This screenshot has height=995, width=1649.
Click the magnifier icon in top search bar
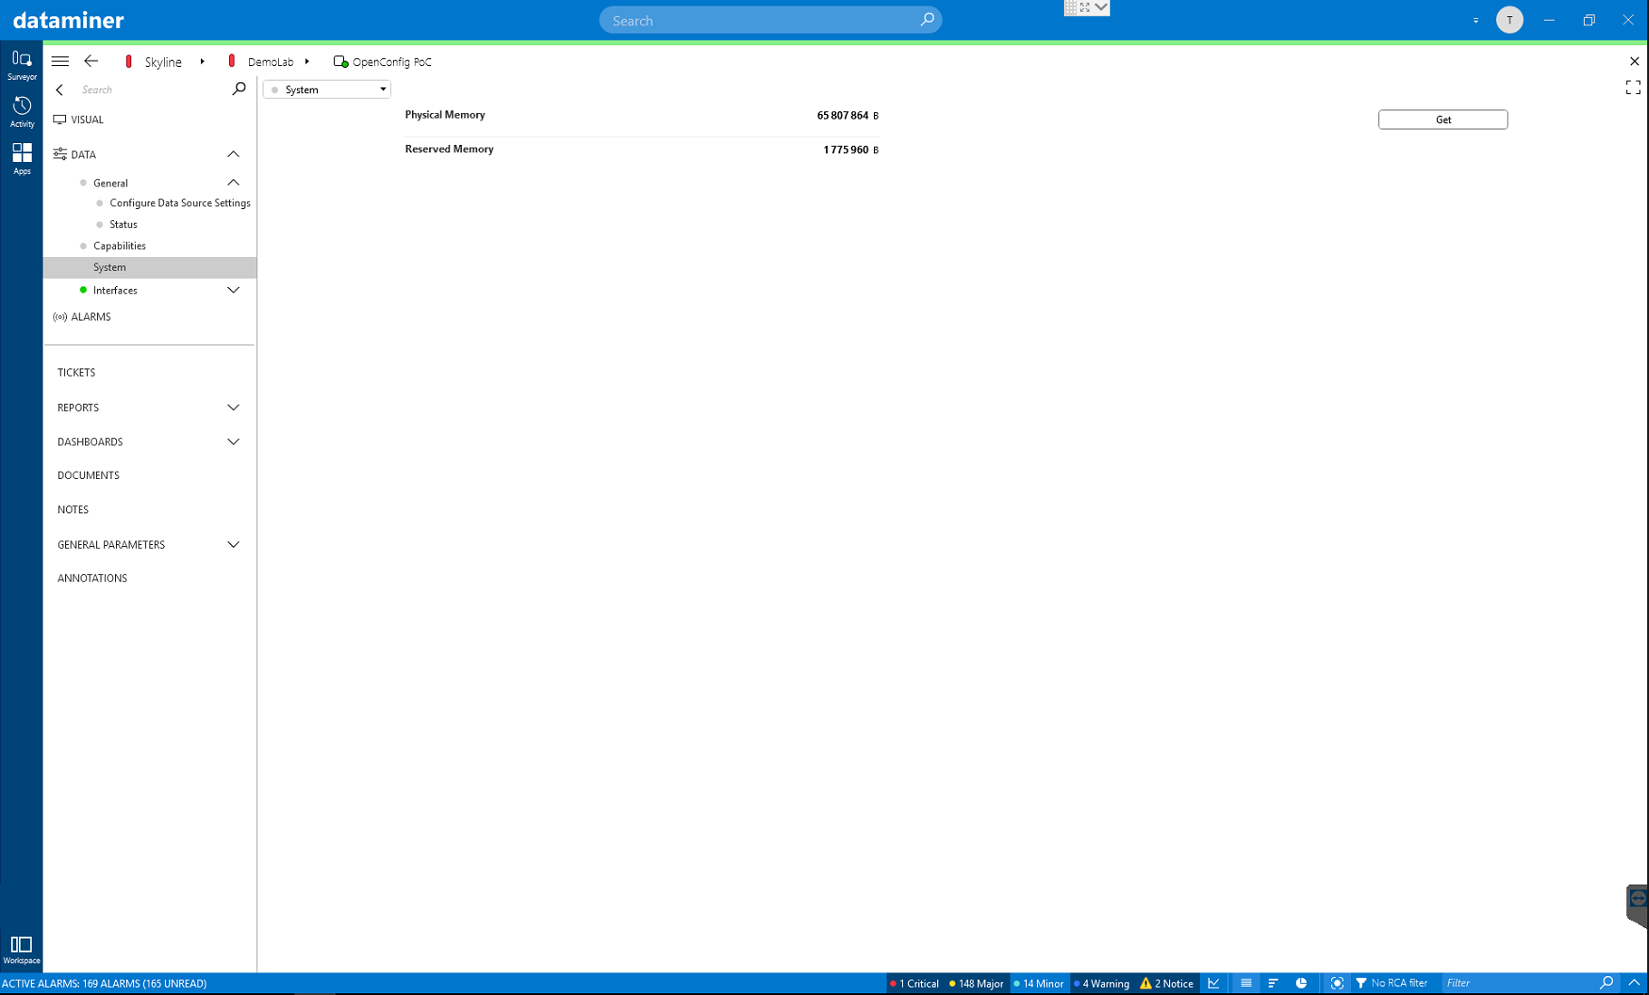coord(926,20)
